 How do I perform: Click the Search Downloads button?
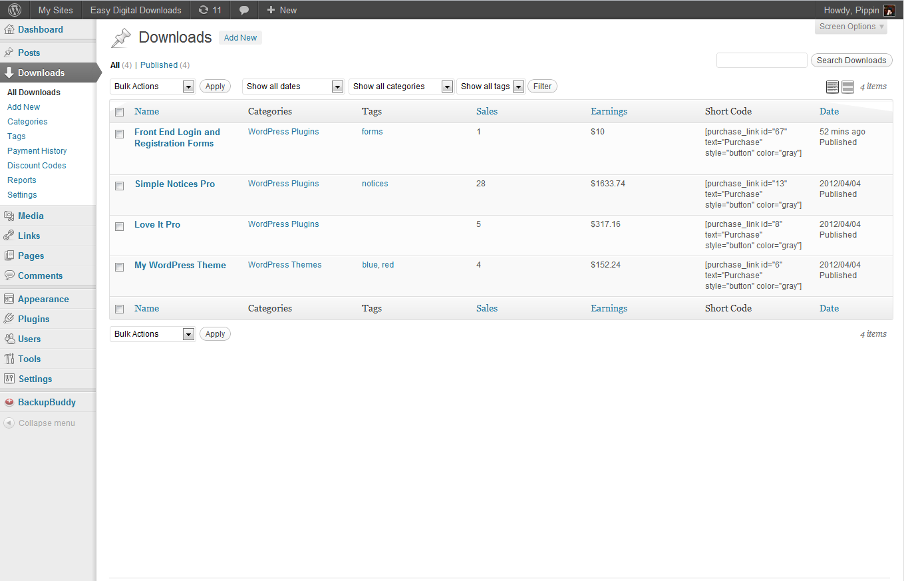pyautogui.click(x=851, y=61)
